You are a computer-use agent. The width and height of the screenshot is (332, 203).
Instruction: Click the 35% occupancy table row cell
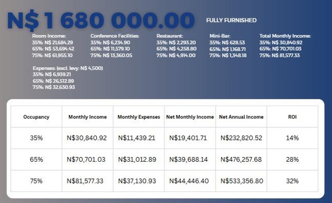[x=36, y=138]
